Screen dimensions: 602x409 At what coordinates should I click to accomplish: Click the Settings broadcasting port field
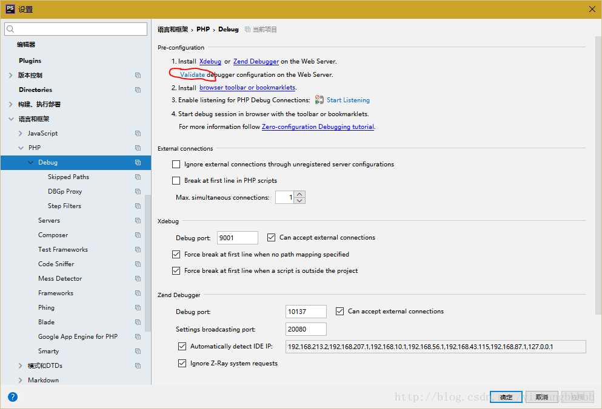(306, 329)
